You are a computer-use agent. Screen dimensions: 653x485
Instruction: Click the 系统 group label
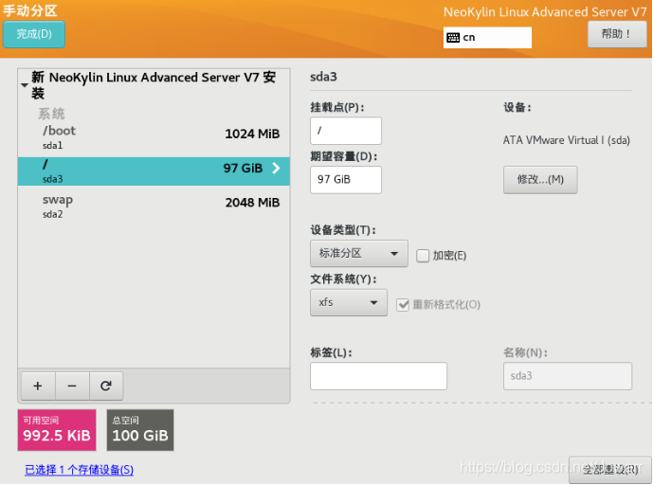pyautogui.click(x=51, y=114)
